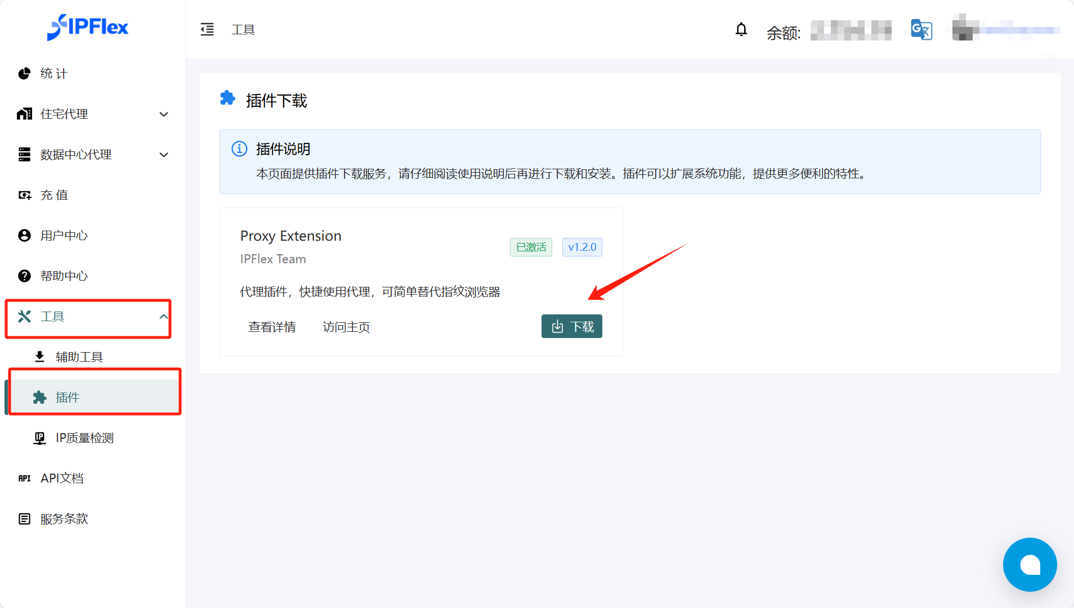Click the puzzle icon next to 插件下载

coord(227,98)
